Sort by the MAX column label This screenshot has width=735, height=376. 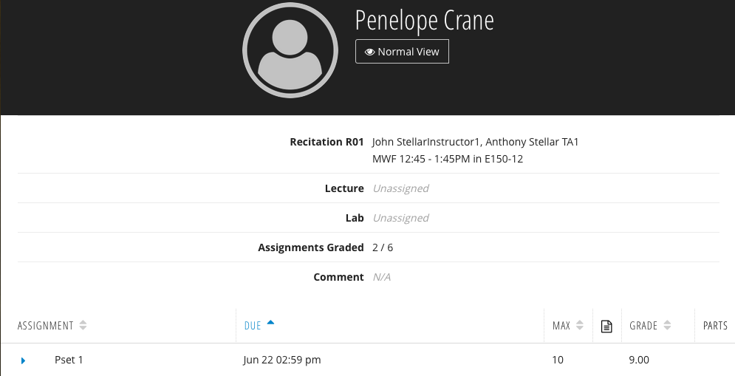click(561, 326)
